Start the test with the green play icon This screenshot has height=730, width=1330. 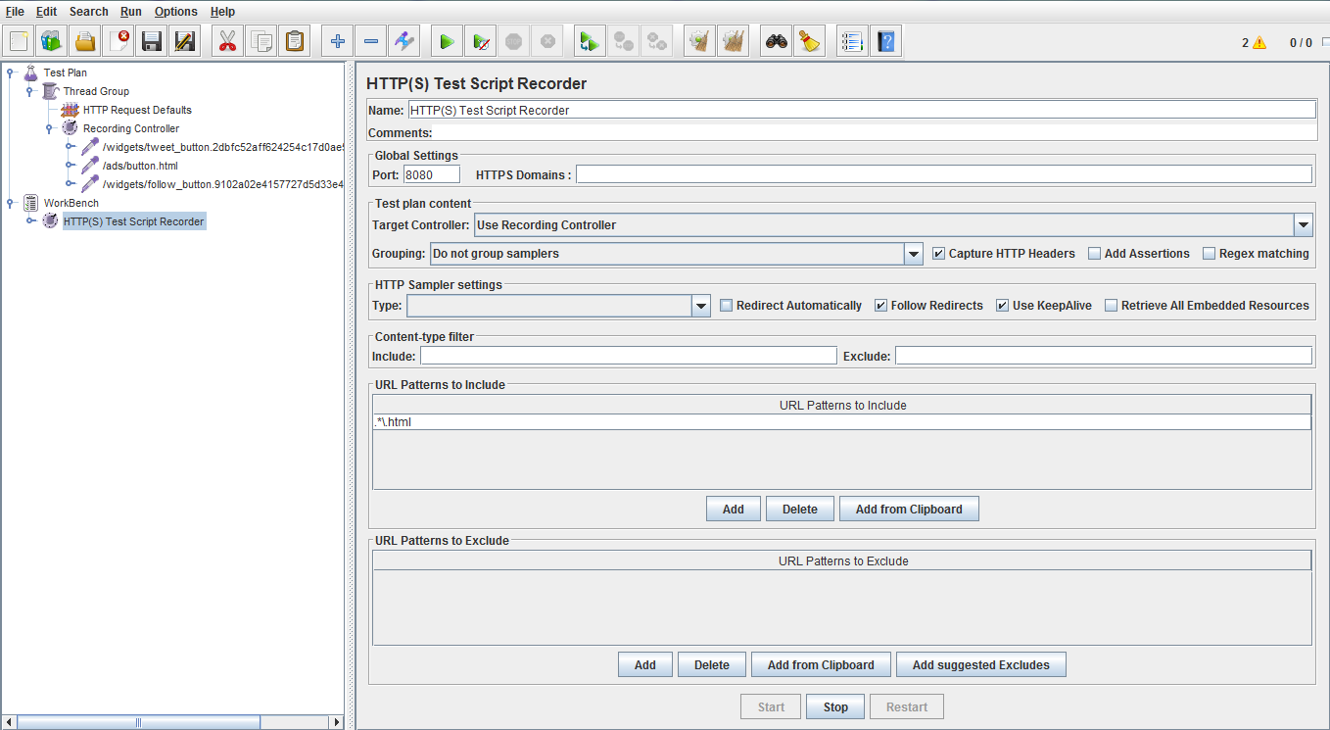coord(446,40)
